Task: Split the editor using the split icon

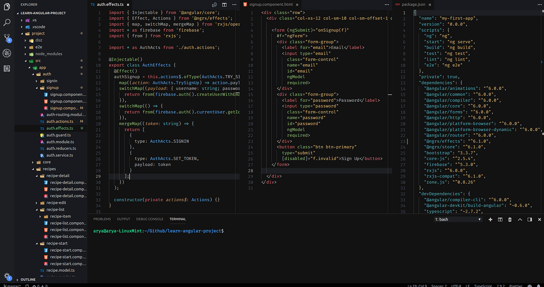Action: click(x=224, y=4)
